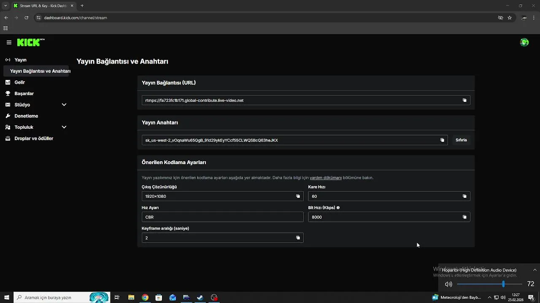The height and width of the screenshot is (303, 540).
Task: Click the Windows search box
Action: click(62, 298)
